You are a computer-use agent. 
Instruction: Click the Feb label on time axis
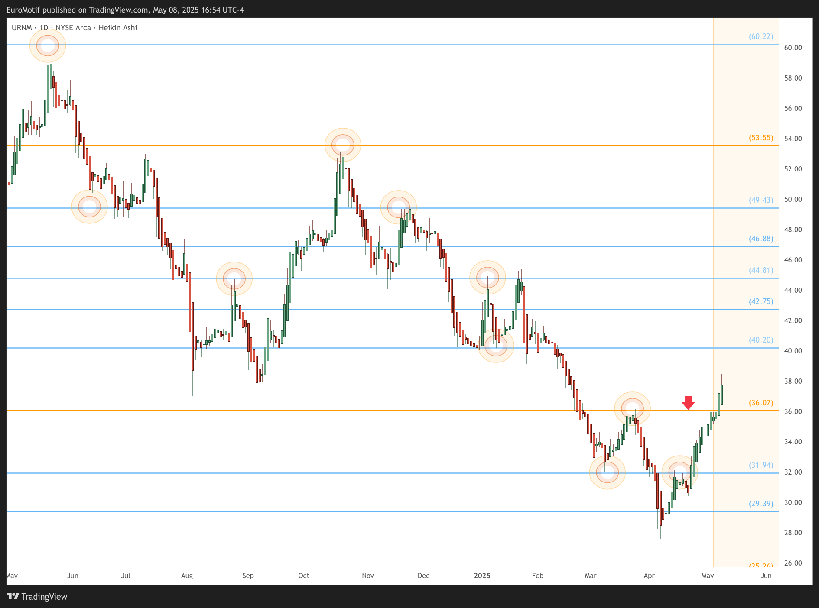(537, 576)
